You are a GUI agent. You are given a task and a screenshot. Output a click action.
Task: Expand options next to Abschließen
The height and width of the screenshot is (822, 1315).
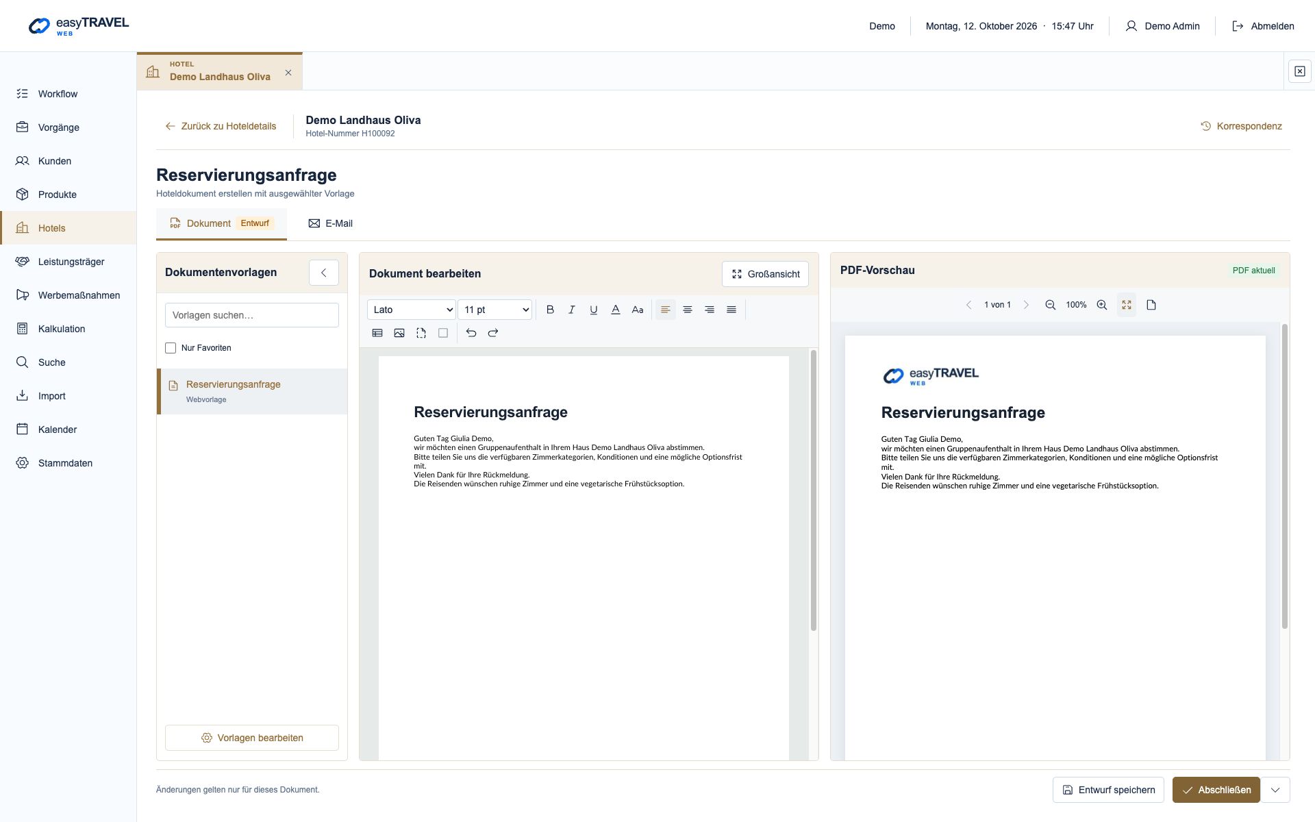tap(1275, 790)
